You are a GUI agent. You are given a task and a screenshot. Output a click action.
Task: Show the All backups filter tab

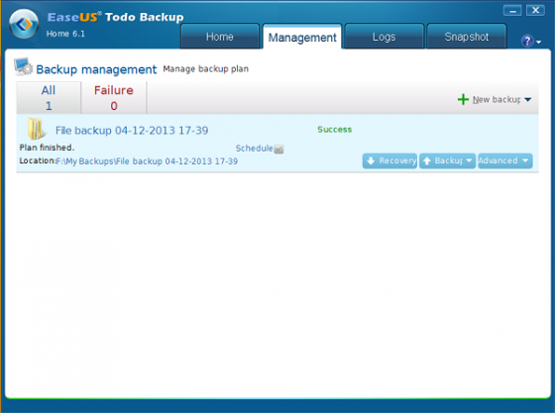tap(49, 98)
